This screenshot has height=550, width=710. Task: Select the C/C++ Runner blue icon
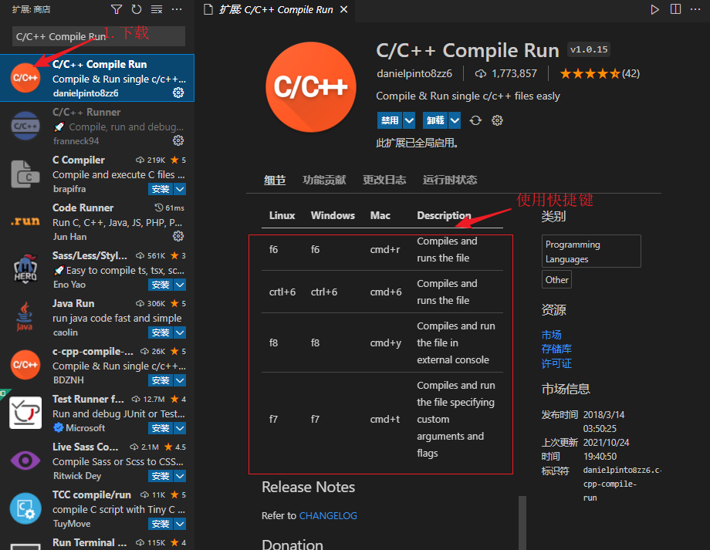click(25, 126)
